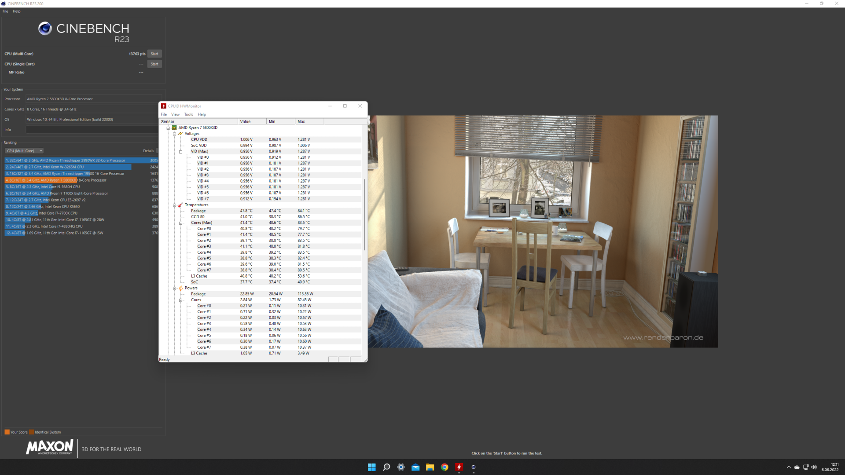The image size is (845, 475).
Task: Open the Mail app in taskbar
Action: click(x=415, y=467)
